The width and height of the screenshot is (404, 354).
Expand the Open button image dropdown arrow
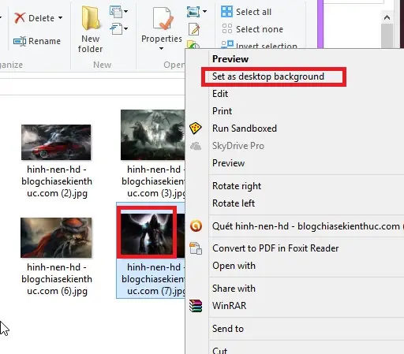click(x=204, y=11)
